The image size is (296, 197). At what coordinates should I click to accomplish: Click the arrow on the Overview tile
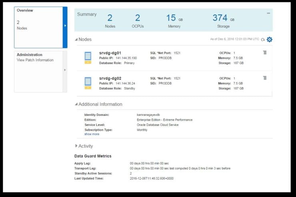tap(65, 26)
